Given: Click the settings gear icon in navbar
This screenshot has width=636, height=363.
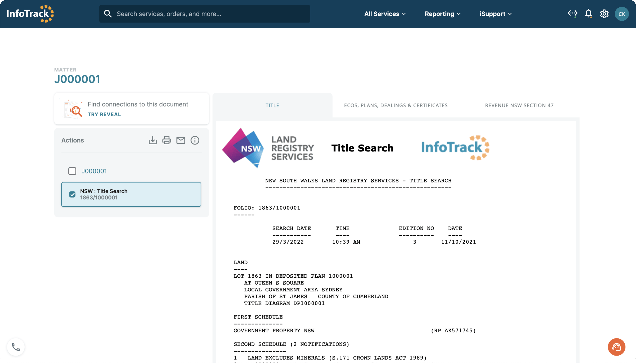Looking at the screenshot, I should (x=604, y=14).
